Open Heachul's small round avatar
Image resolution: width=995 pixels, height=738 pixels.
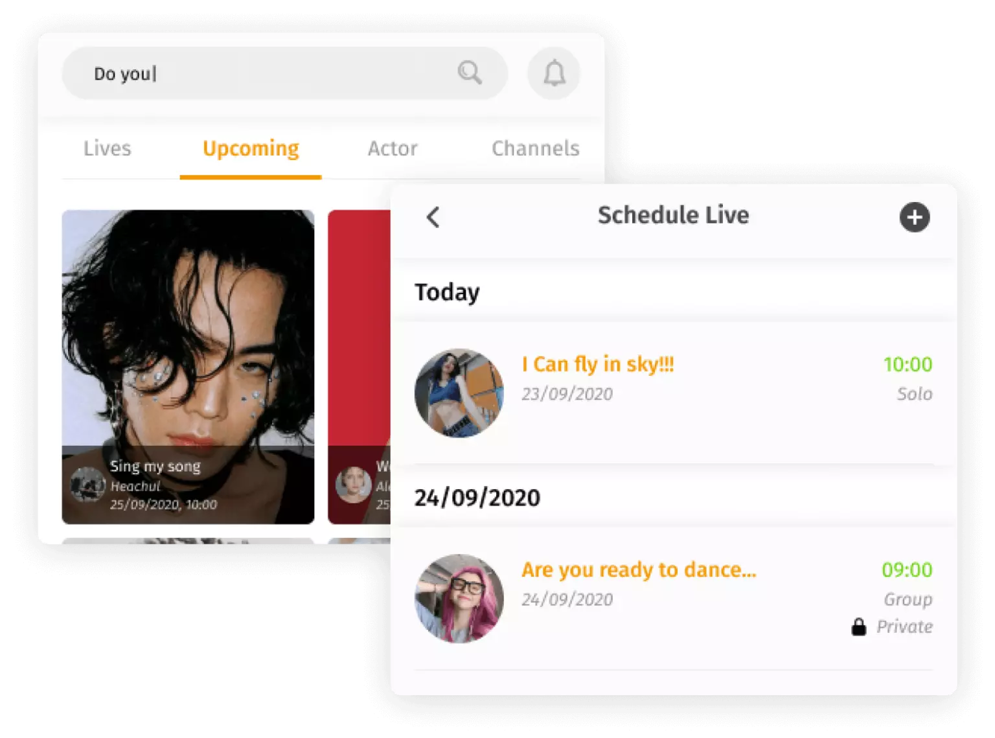[x=87, y=485]
